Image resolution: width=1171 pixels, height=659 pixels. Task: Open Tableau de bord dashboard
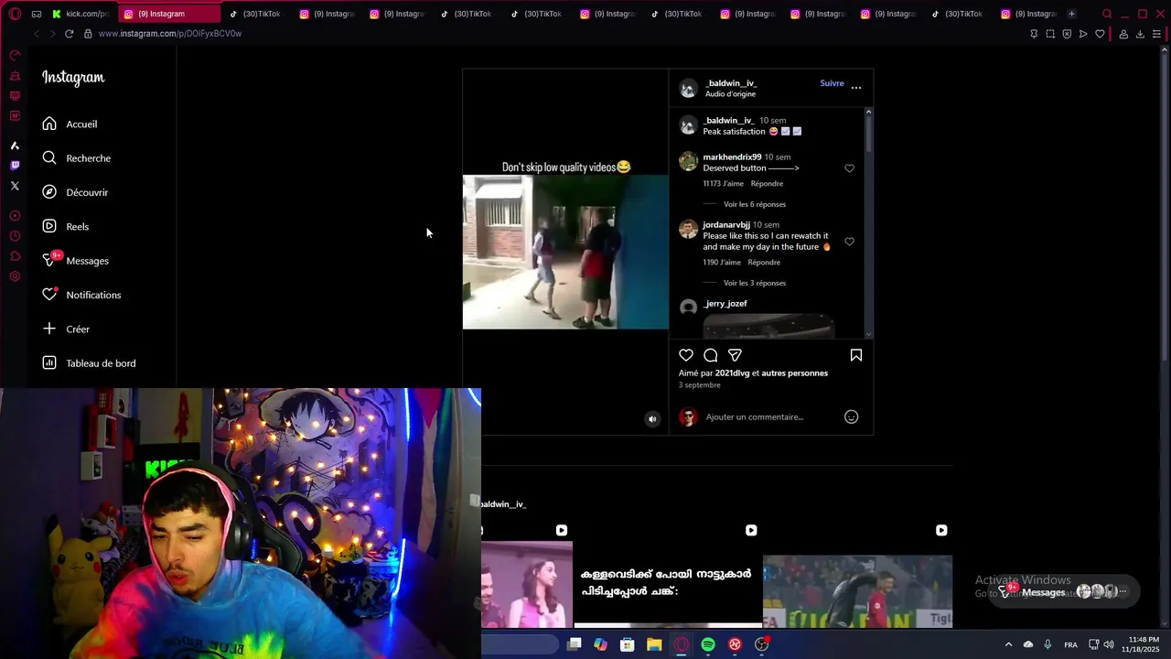coord(89,363)
